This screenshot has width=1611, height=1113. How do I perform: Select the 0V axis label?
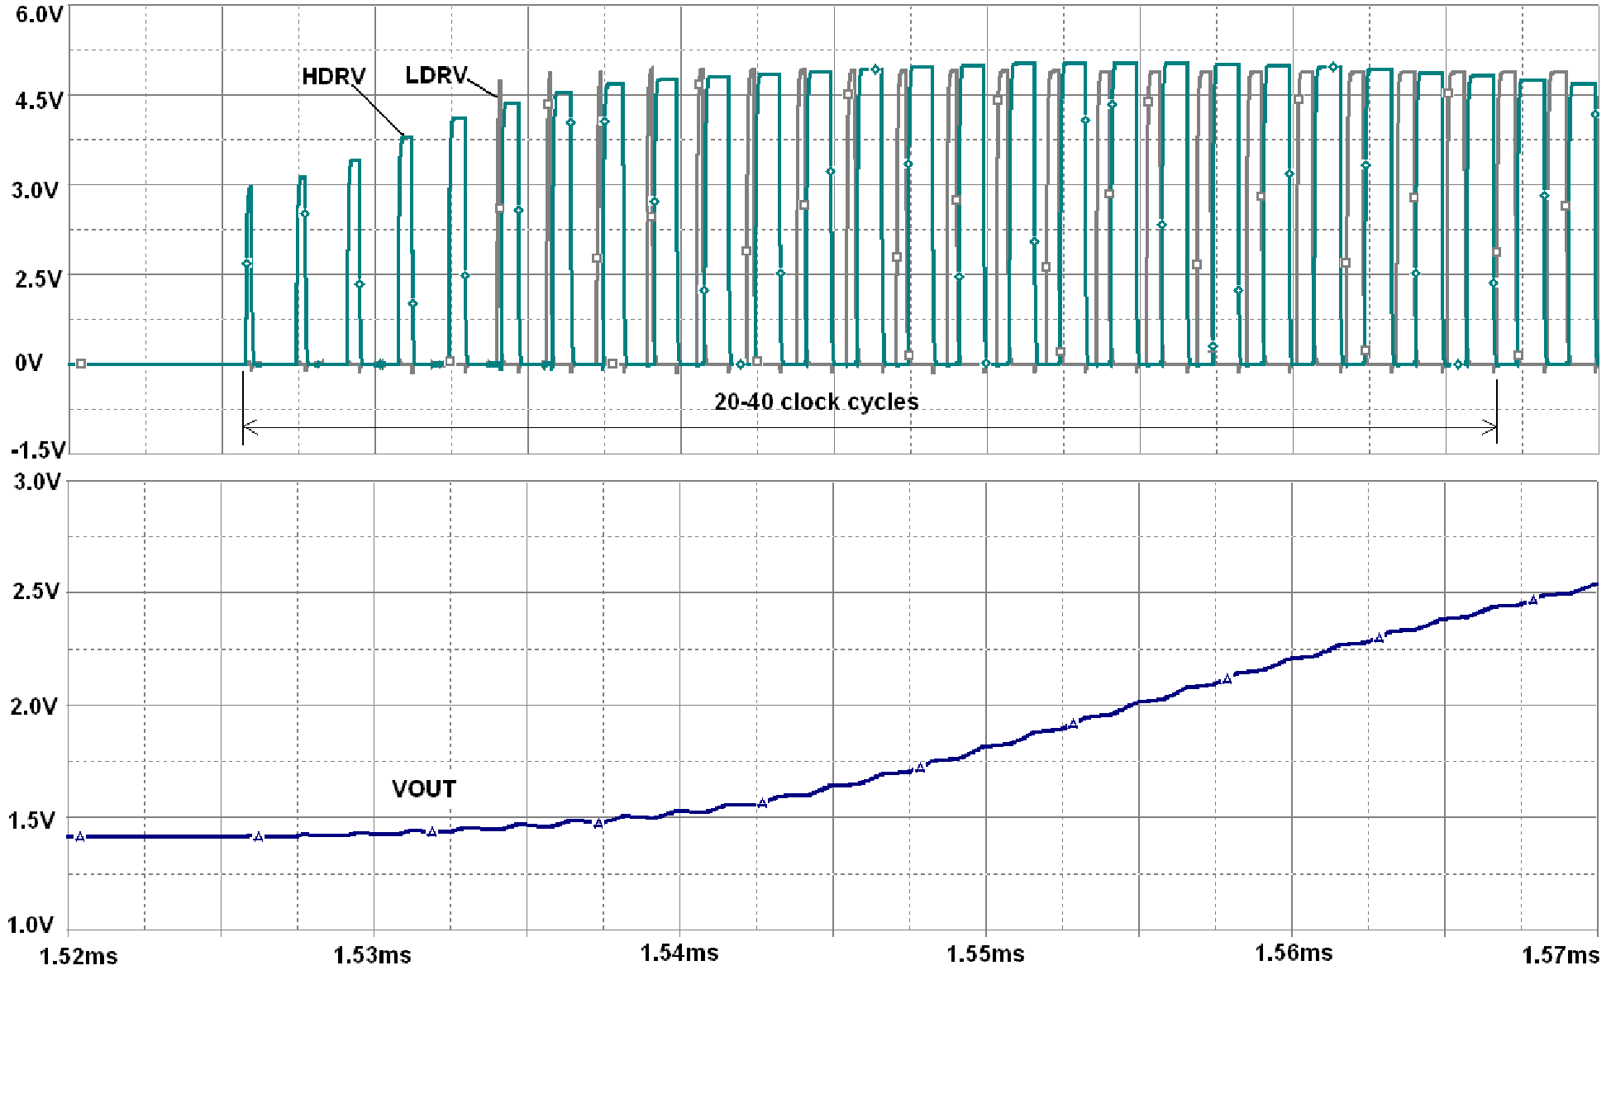pos(28,363)
